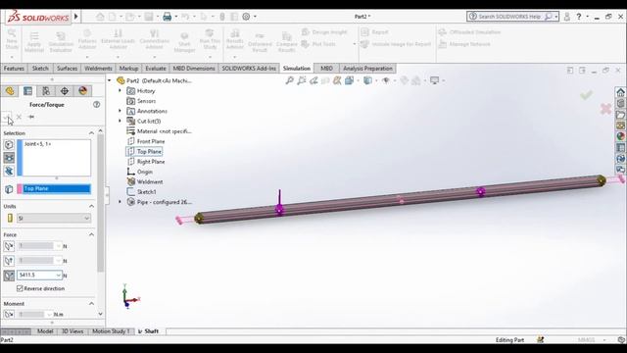Select the Joints selection type icon
627x353 pixels.
(9, 158)
